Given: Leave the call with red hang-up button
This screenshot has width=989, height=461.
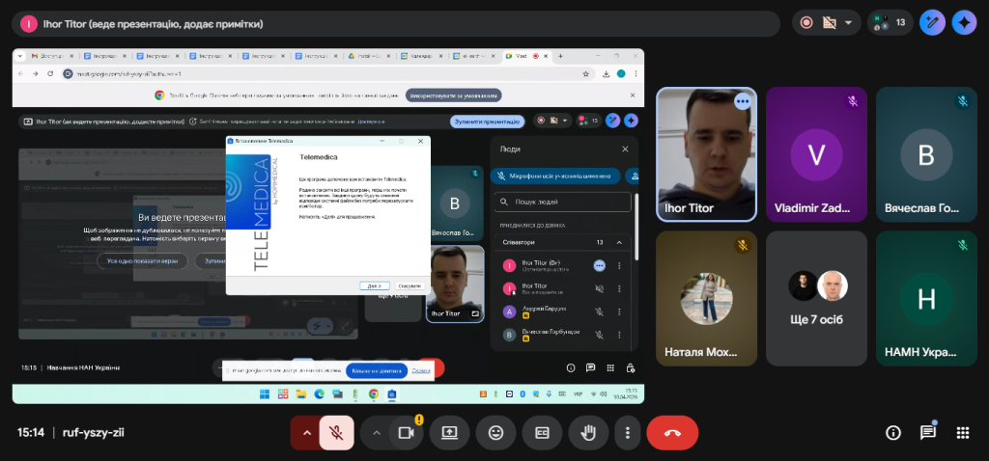Looking at the screenshot, I should tap(672, 433).
